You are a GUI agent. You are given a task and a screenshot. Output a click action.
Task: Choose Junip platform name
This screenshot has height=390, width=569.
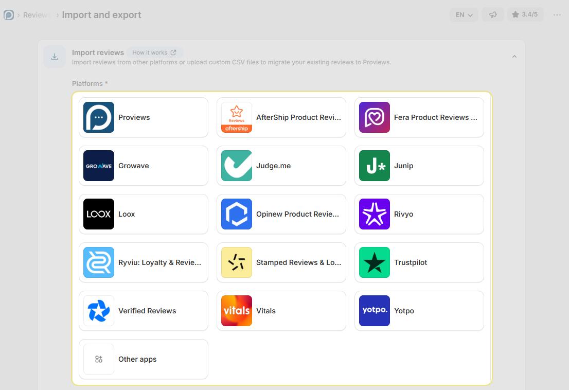click(403, 166)
